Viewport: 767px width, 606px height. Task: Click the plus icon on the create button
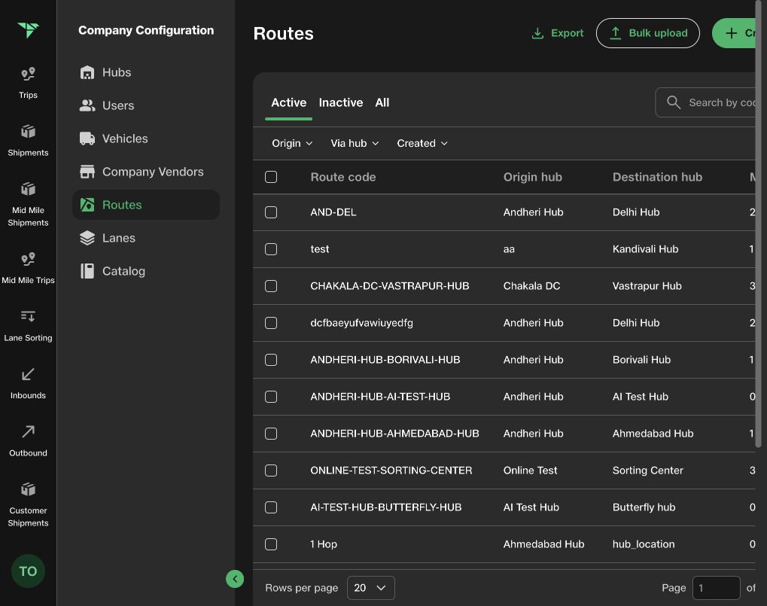pyautogui.click(x=732, y=33)
